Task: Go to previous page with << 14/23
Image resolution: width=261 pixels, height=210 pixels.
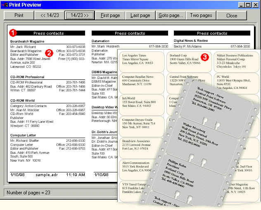Action: pyautogui.click(x=50, y=15)
